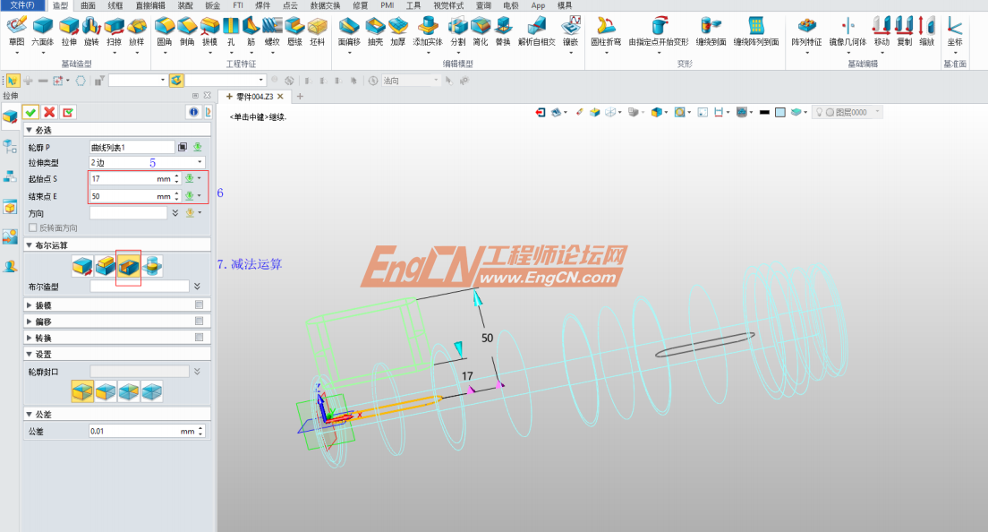
Task: Open the 布尔造型 chevron dropdown
Action: click(x=198, y=284)
